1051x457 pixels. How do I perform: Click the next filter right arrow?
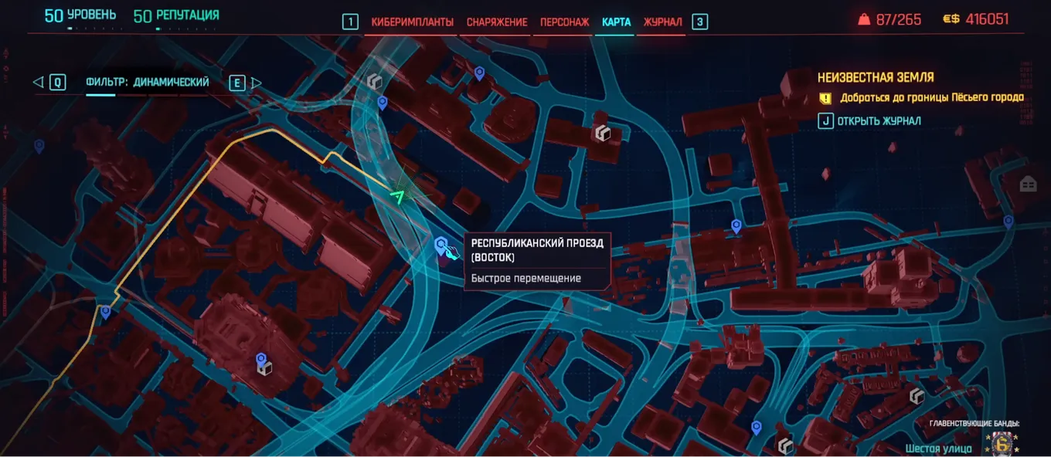[257, 83]
